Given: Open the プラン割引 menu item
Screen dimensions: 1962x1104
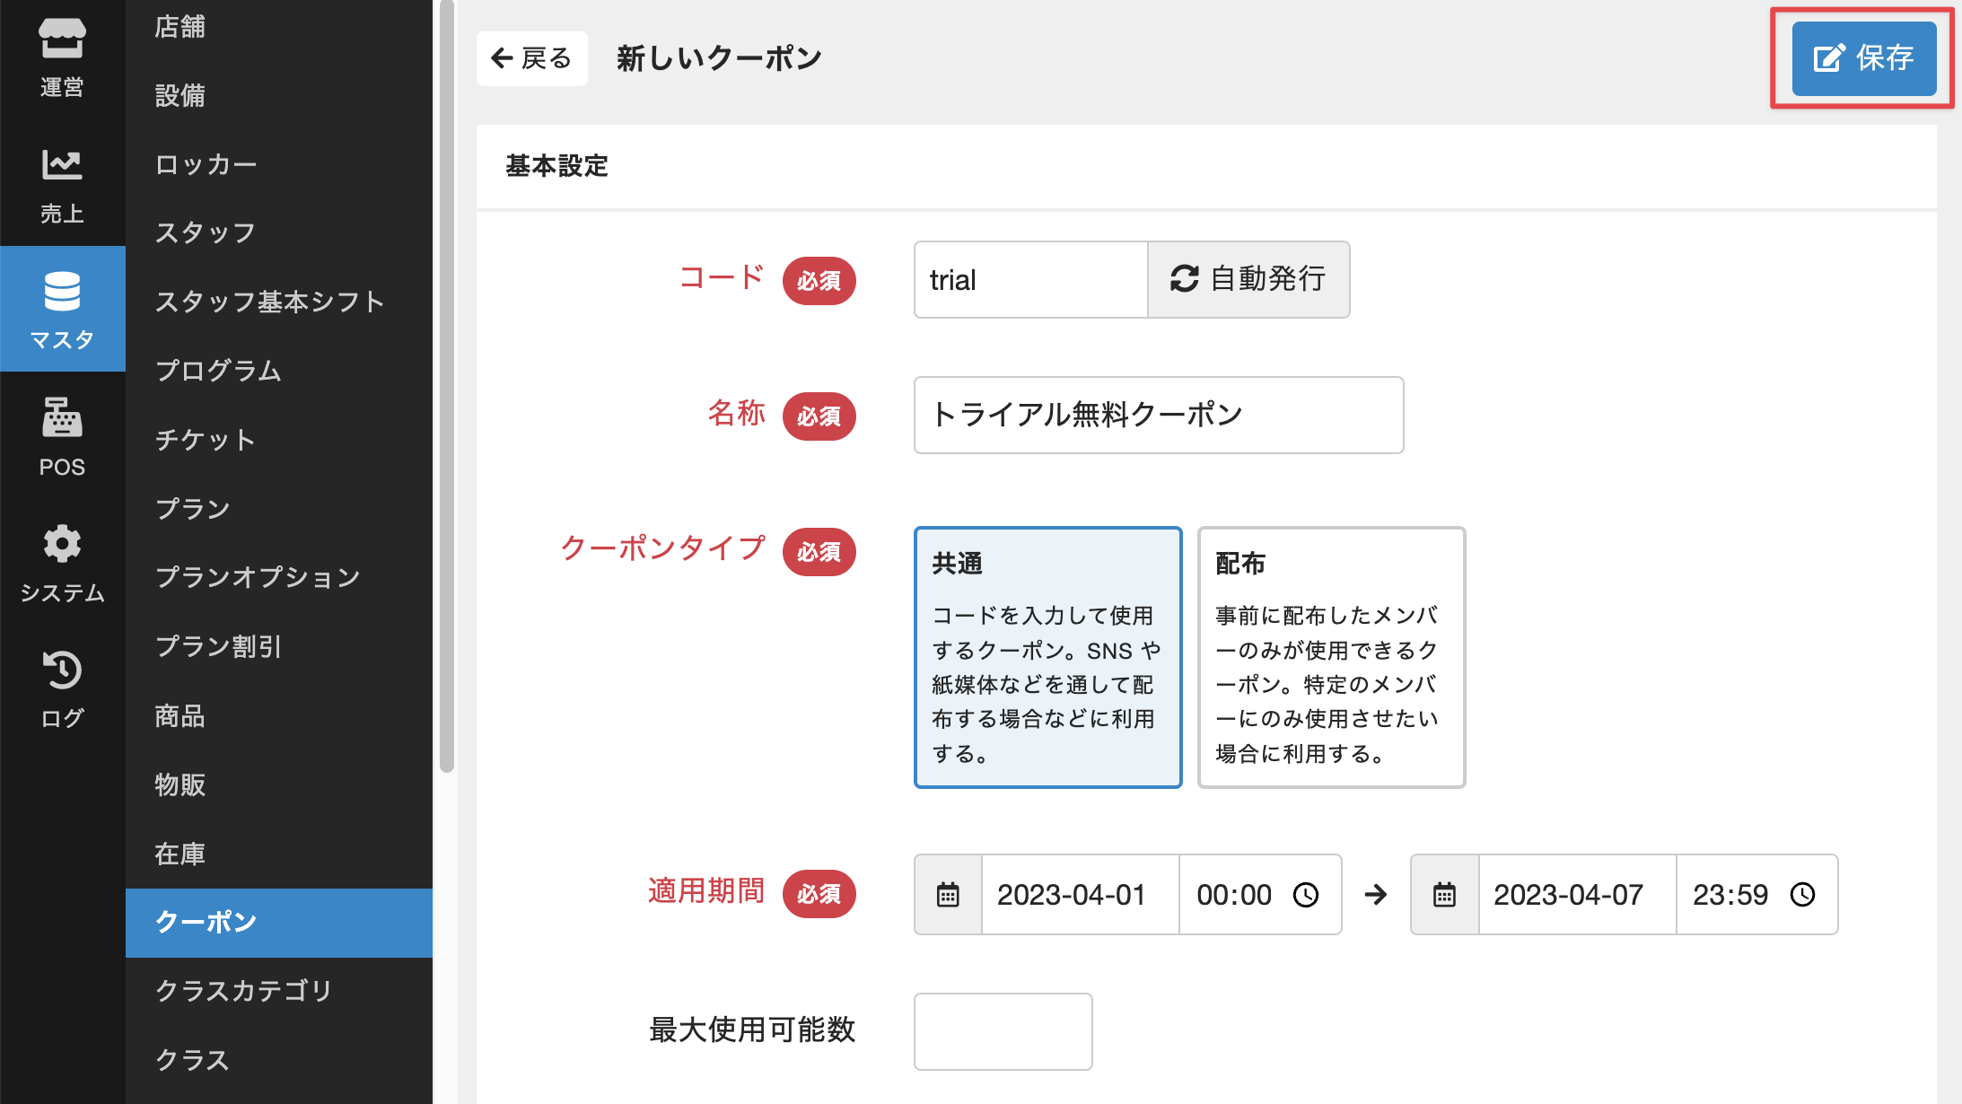Looking at the screenshot, I should pos(218,646).
